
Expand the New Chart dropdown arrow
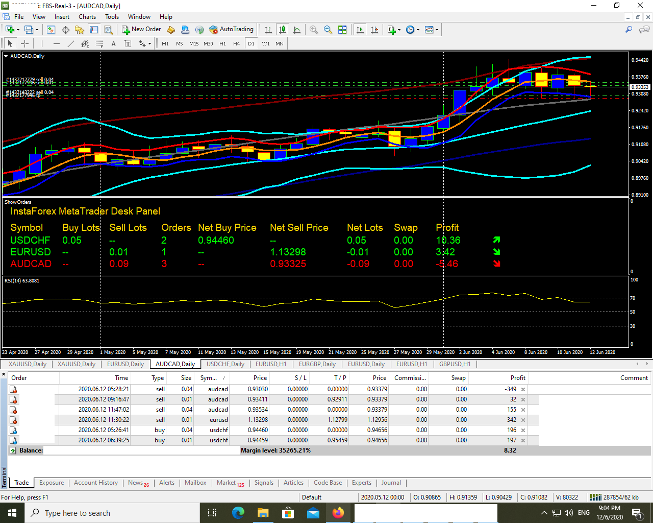click(18, 30)
